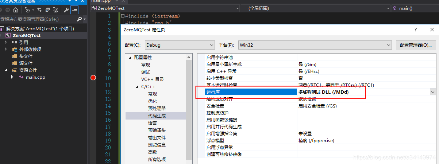Select the VC++ 目录 property page
Image resolution: width=439 pixels, height=164 pixels.
153,79
